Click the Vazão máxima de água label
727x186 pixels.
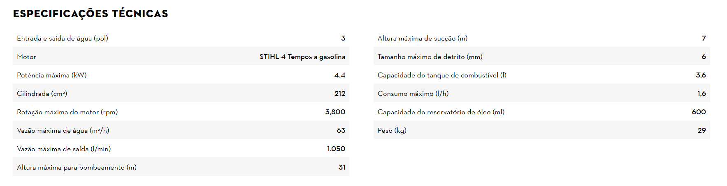click(x=63, y=130)
